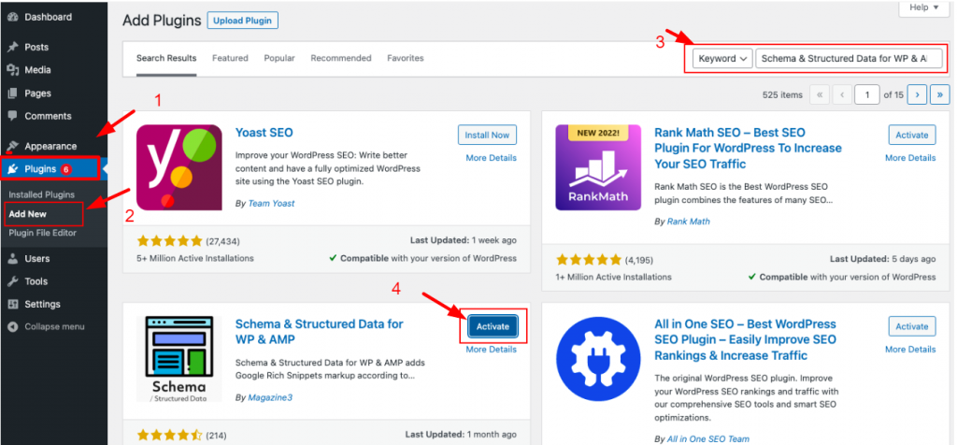Go to the next results page
This screenshot has width=957, height=445.
pyautogui.click(x=918, y=94)
